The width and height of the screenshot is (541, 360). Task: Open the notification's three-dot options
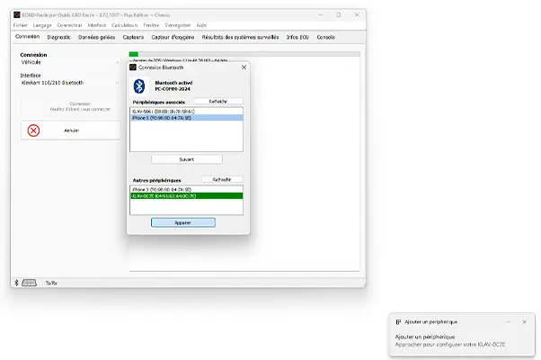509,321
